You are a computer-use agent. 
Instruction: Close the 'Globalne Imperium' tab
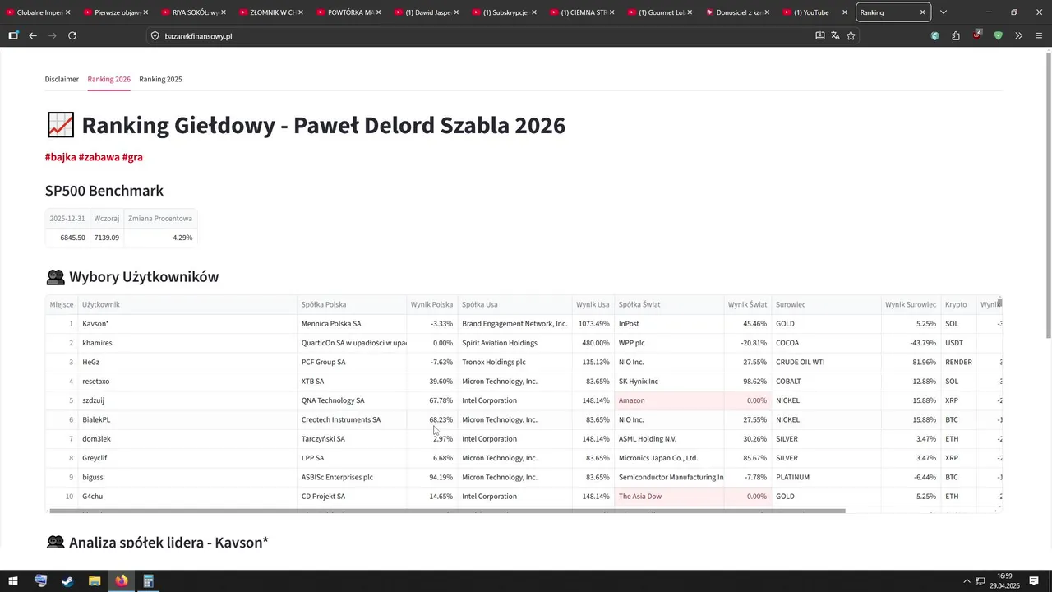click(67, 12)
